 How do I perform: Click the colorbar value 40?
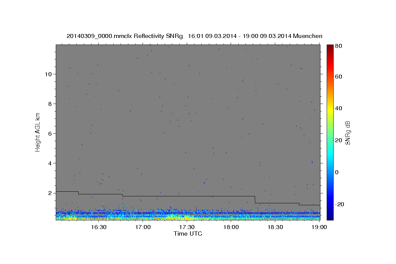338,108
